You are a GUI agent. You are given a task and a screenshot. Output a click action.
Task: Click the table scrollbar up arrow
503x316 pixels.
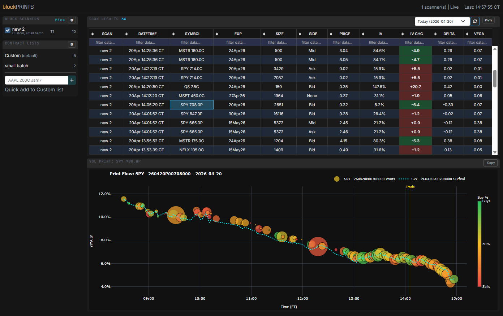click(495, 48)
